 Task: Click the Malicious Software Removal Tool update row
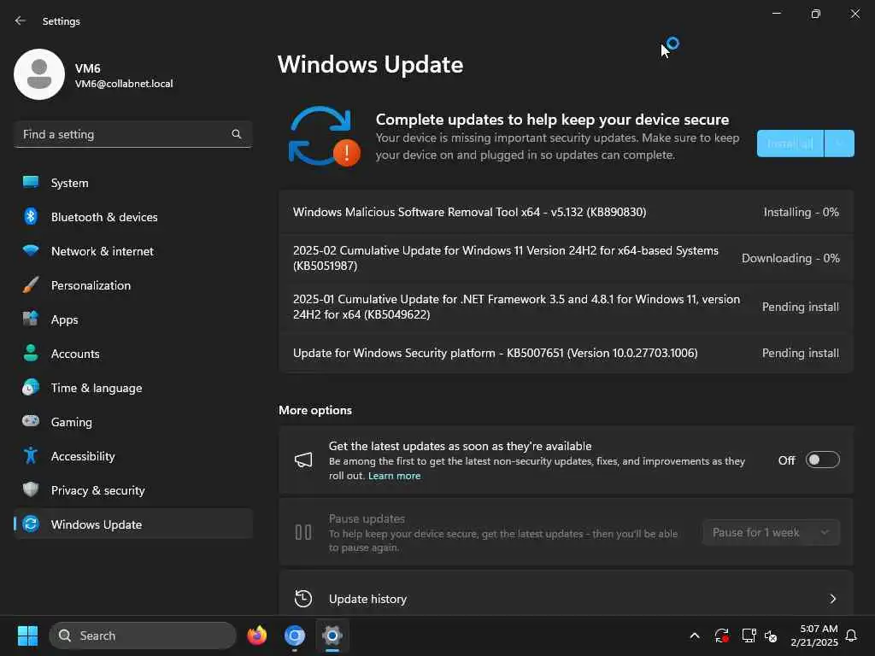click(x=566, y=212)
